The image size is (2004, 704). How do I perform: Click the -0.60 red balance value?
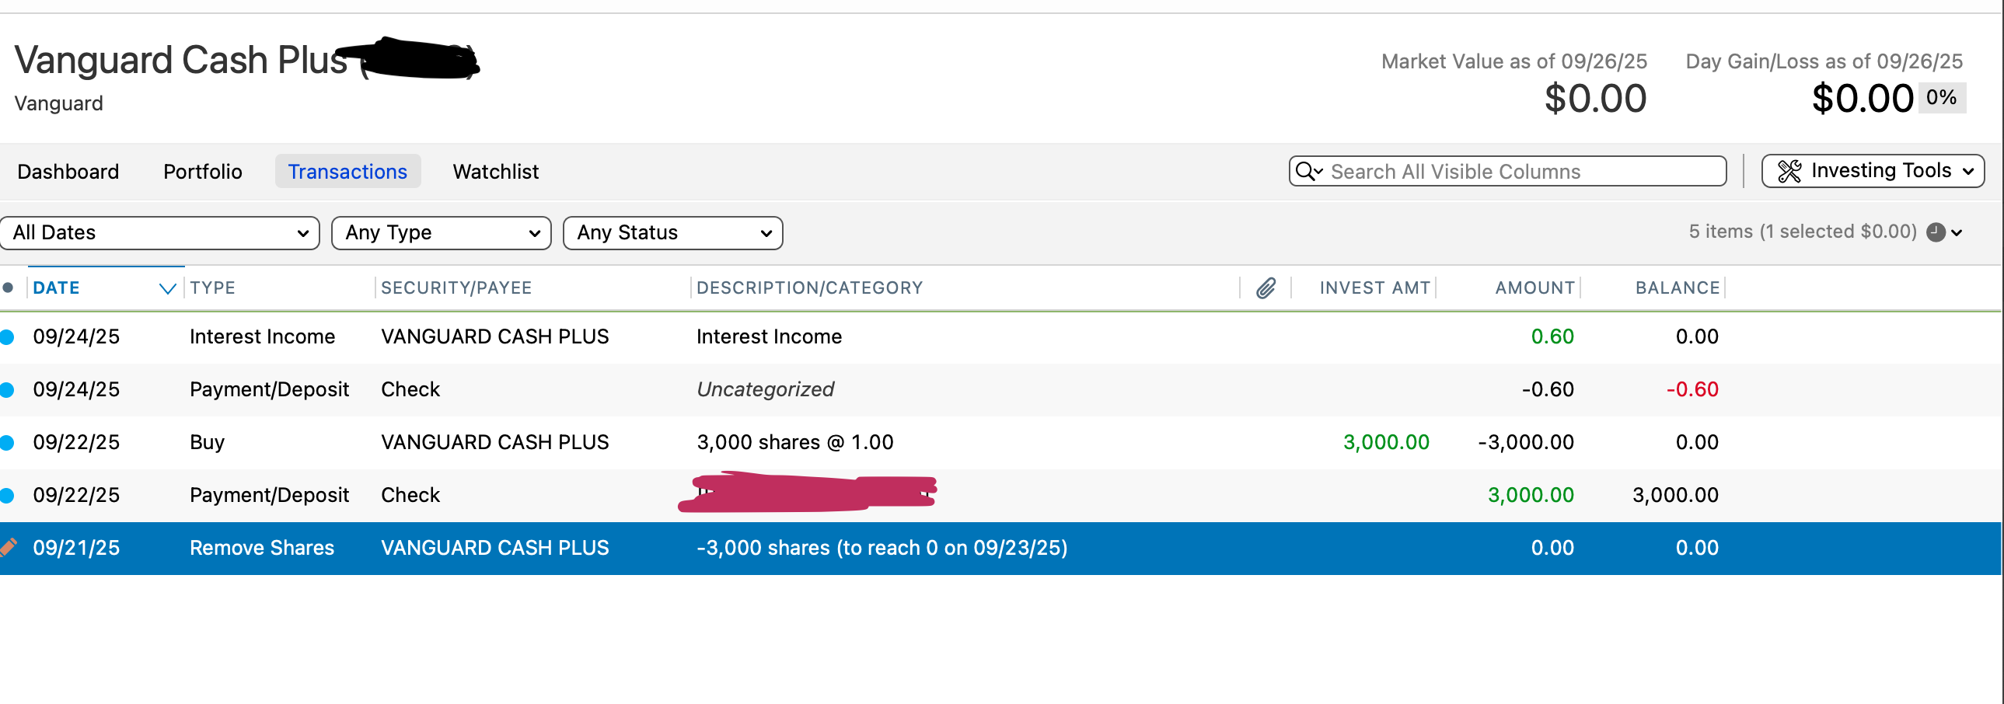tap(1692, 390)
